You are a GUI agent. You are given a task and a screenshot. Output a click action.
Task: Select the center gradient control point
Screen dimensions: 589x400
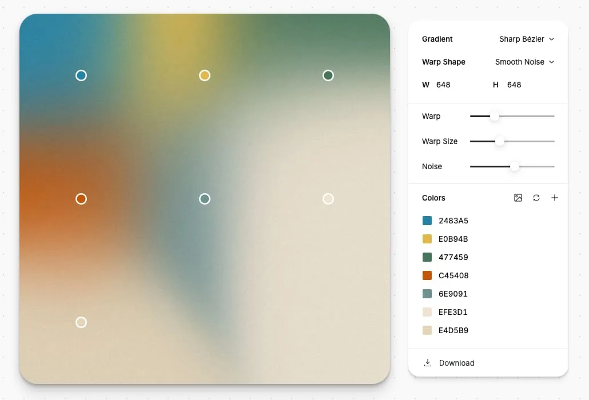[204, 199]
